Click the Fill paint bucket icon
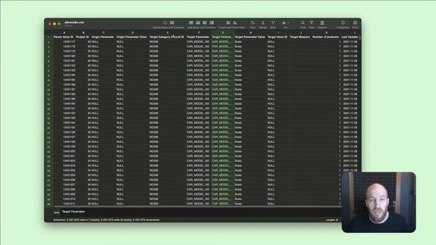The width and height of the screenshot is (436, 245). tap(284, 22)
